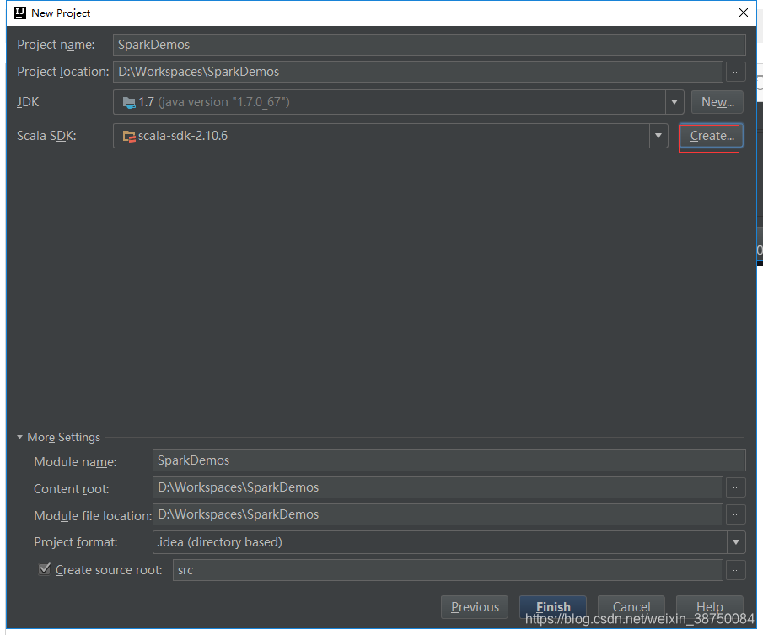This screenshot has height=635, width=763.
Task: Open the Project location browse icon
Action: click(736, 72)
